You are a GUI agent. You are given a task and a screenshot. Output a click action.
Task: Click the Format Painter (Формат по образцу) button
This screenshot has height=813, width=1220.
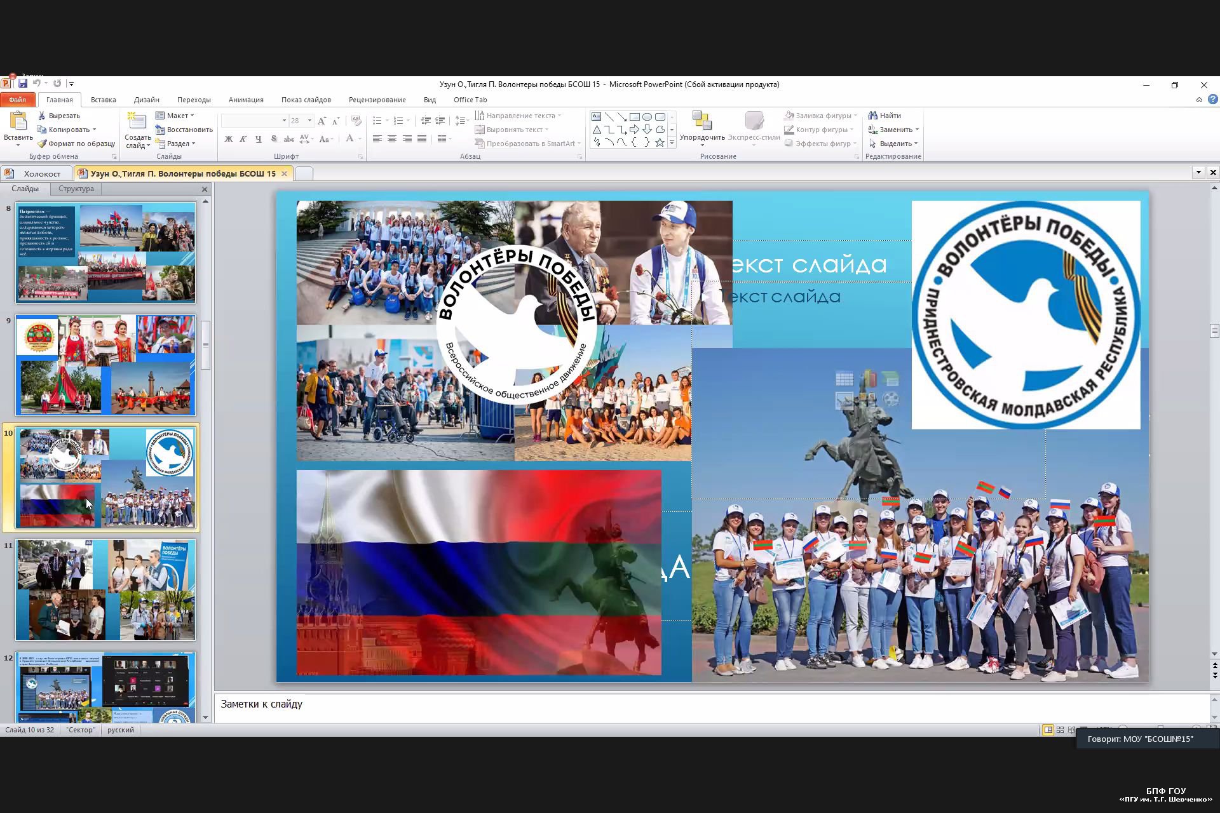pos(76,144)
